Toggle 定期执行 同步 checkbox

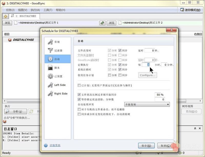click(120, 65)
